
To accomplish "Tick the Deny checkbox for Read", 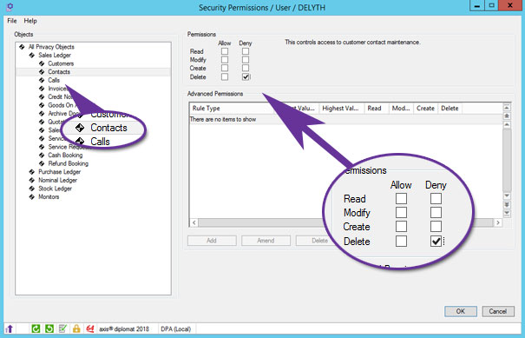I will tap(246, 51).
